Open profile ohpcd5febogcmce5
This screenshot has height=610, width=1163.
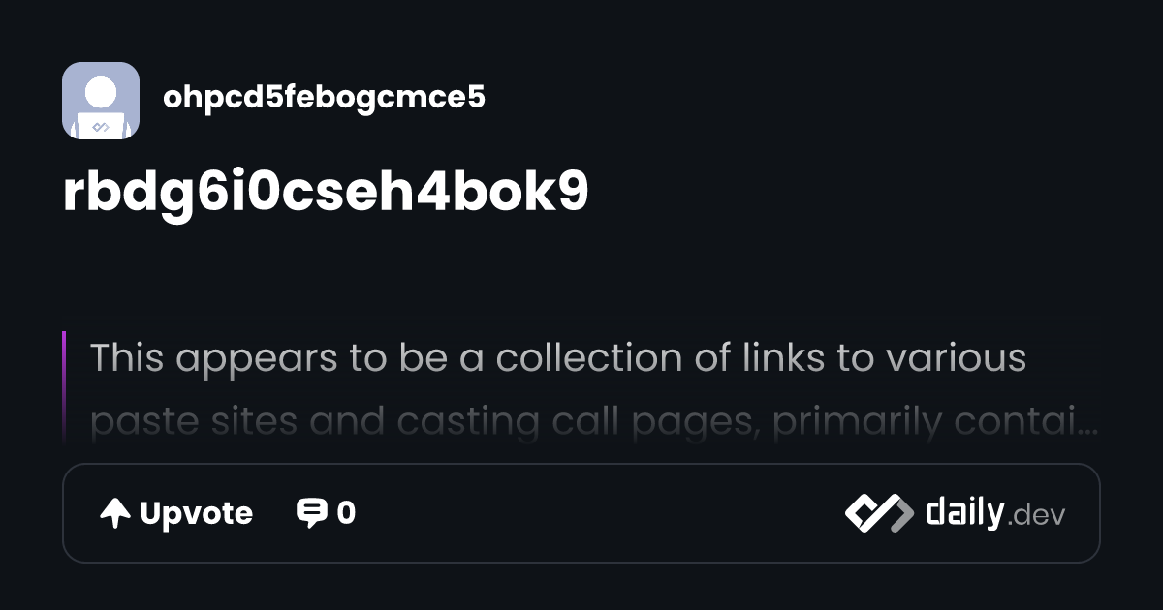click(x=325, y=97)
